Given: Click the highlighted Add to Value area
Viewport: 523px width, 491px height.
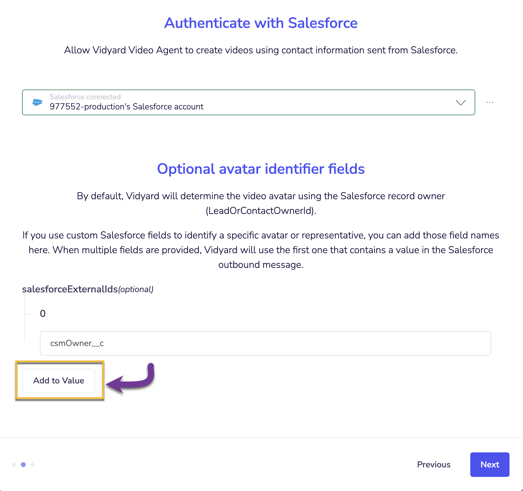Looking at the screenshot, I should (x=59, y=380).
